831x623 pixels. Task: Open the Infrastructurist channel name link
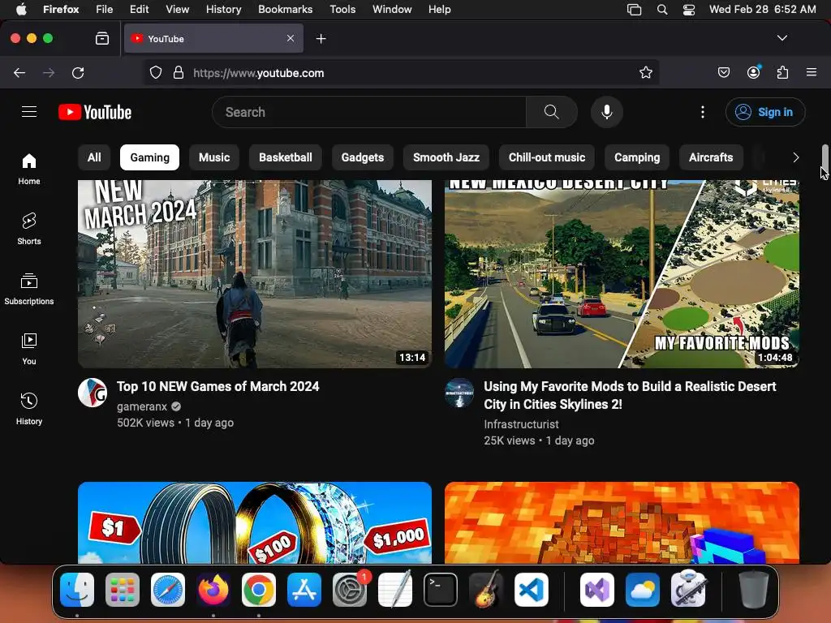click(521, 423)
